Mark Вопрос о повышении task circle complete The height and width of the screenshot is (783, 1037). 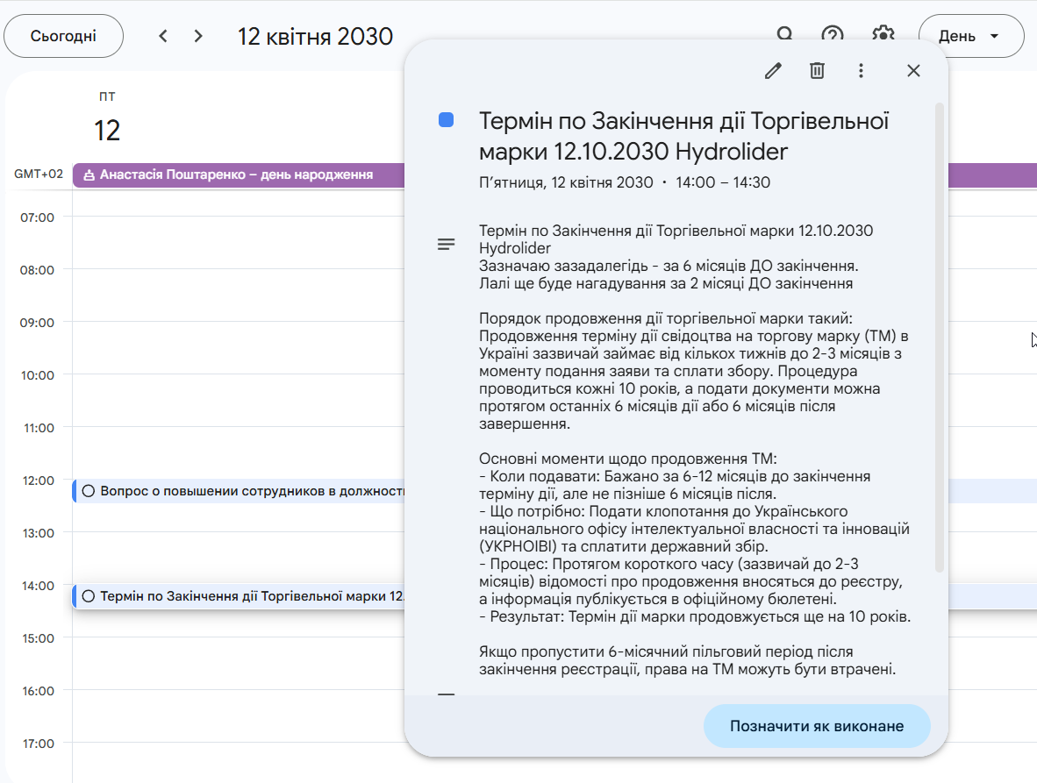89,491
